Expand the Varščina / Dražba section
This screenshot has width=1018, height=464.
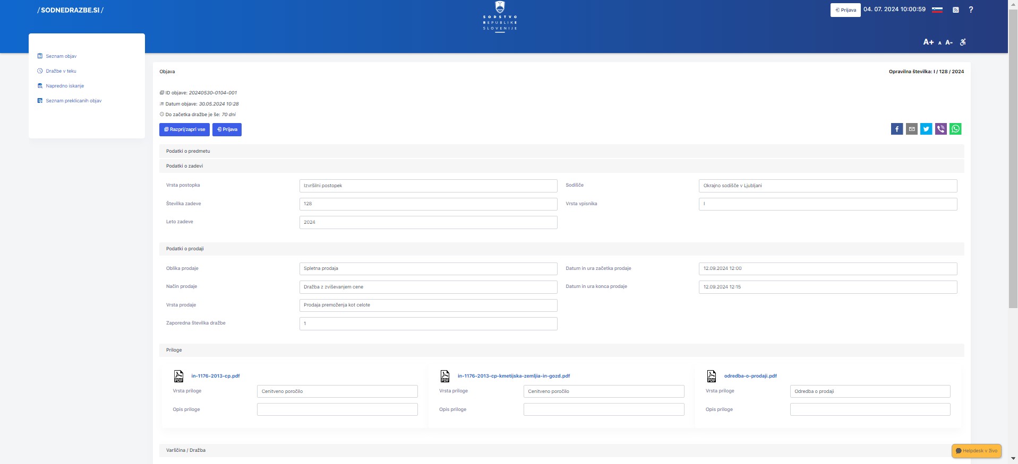[186, 450]
